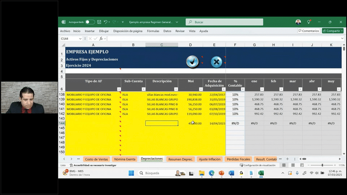Switch to the Nómina Exenta sheet tab
Viewport: 347px width, 195px height.
point(124,159)
